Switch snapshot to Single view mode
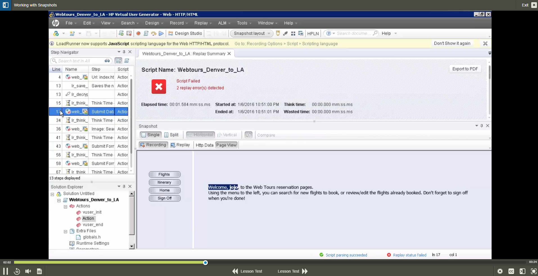Screen dimensions: 538x276 [150, 135]
